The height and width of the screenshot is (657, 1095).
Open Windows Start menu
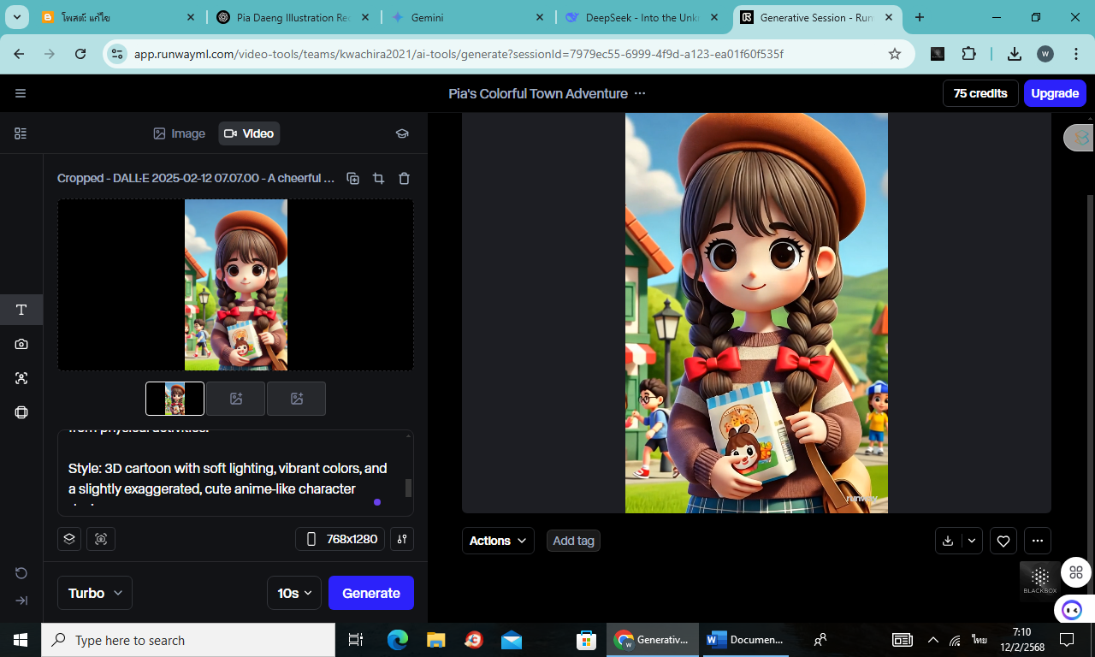point(21,640)
